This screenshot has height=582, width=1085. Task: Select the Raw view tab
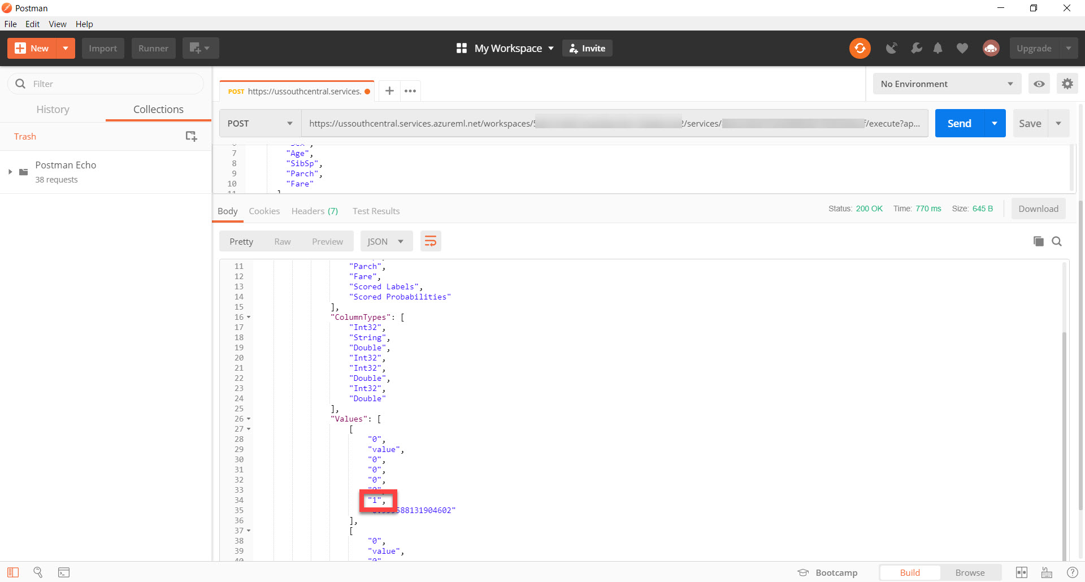283,241
